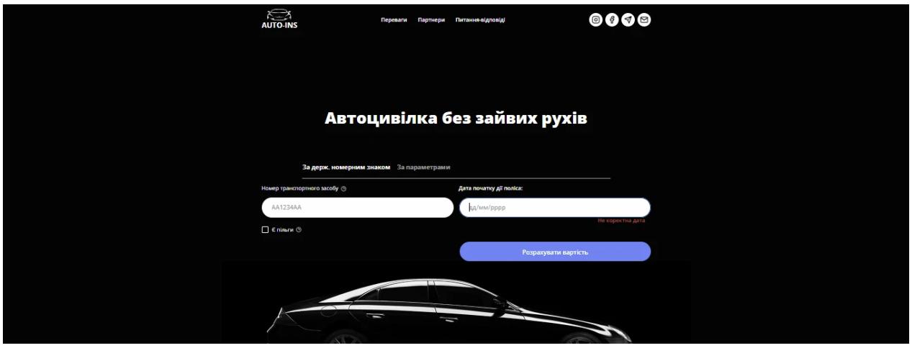
Task: Tick the Є пільги checkbox
Action: 265,230
